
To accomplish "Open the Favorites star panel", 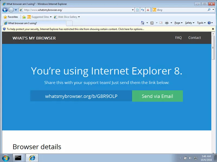I will pos(5,16).
